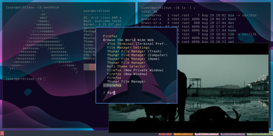273x136 pixels.
Task: Click the neofetch terminal's empty prompt cursor
Action: tap(45, 79)
